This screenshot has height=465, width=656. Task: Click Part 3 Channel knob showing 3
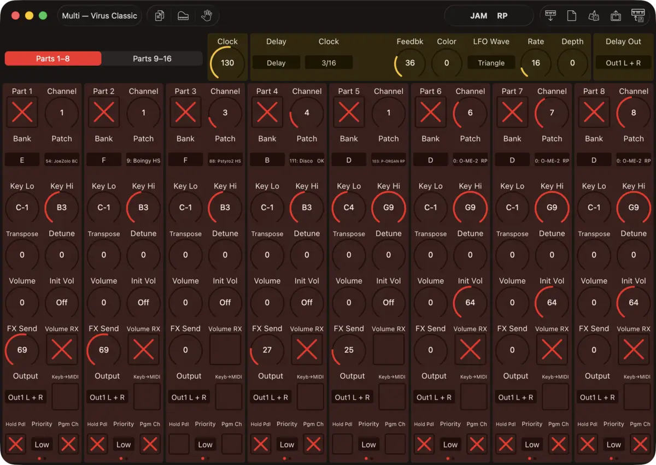[x=225, y=113]
